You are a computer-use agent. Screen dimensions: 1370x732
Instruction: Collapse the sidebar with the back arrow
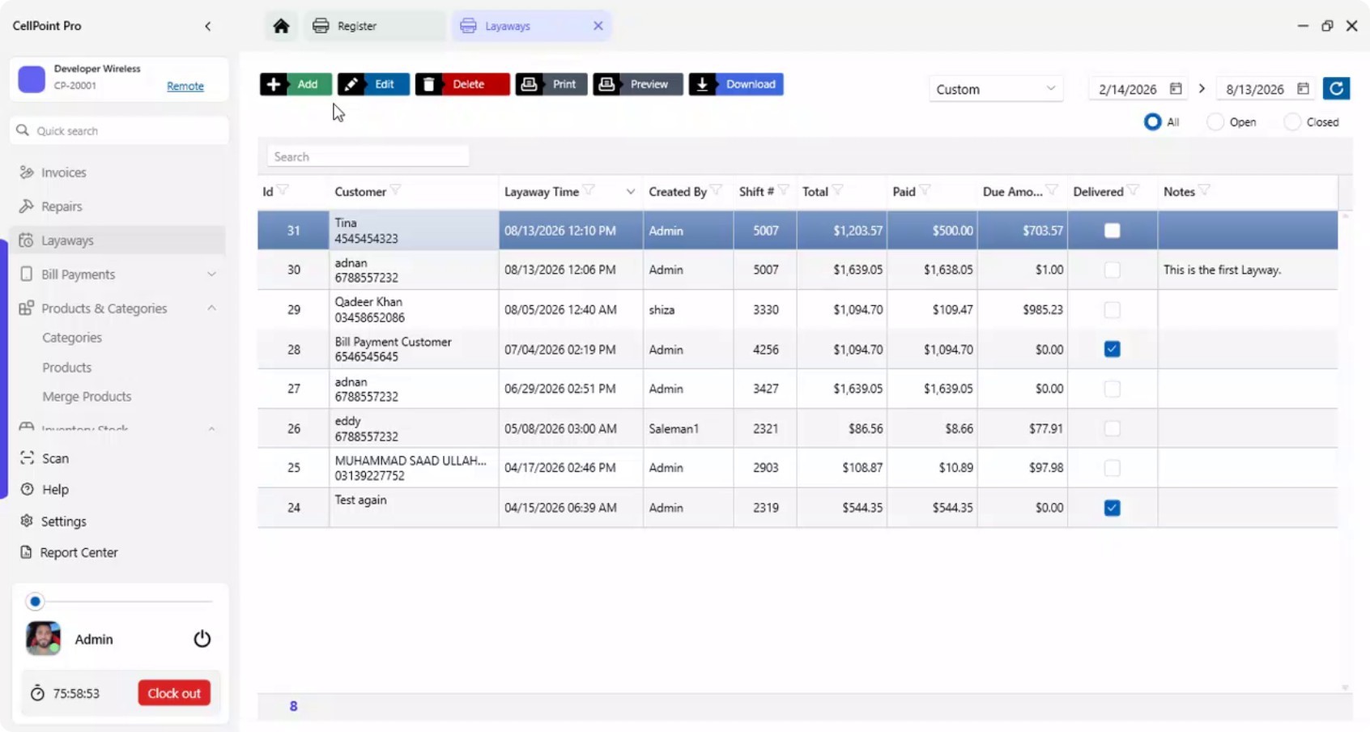(208, 26)
